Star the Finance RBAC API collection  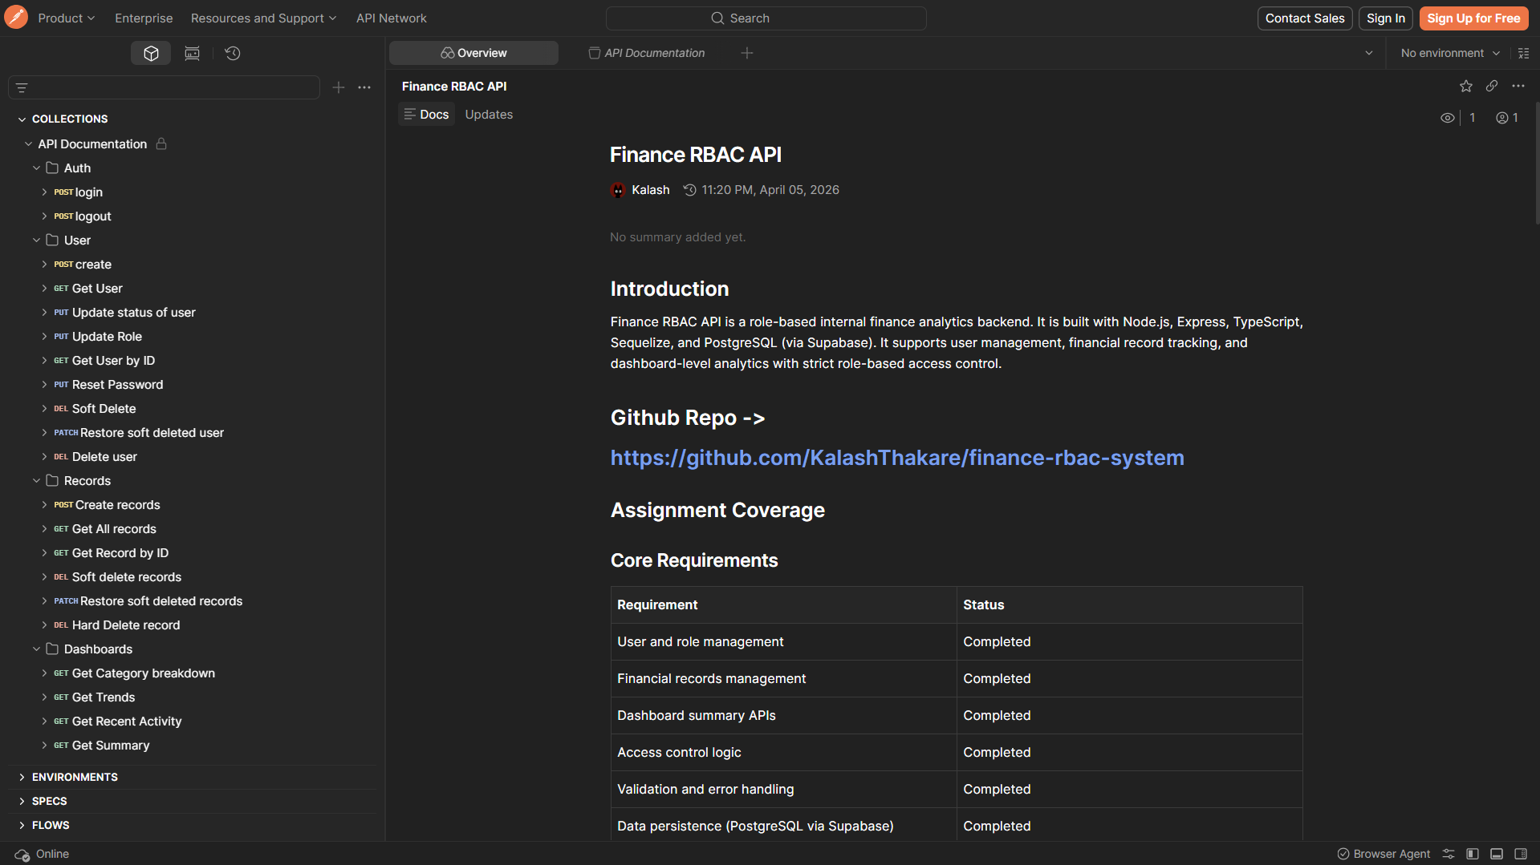click(1466, 86)
